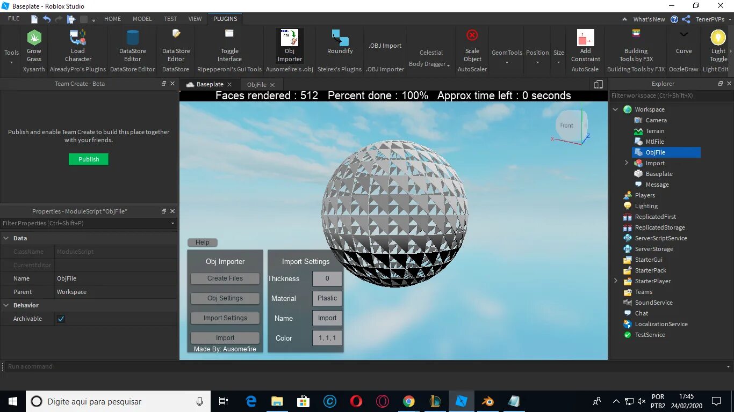Click the Grow Grass plugin icon
The image size is (734, 412).
(x=34, y=38)
